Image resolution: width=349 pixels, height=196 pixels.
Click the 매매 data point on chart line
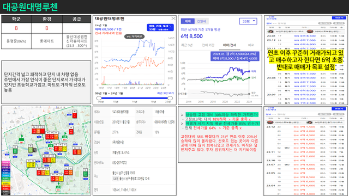pyautogui.click(x=249, y=71)
